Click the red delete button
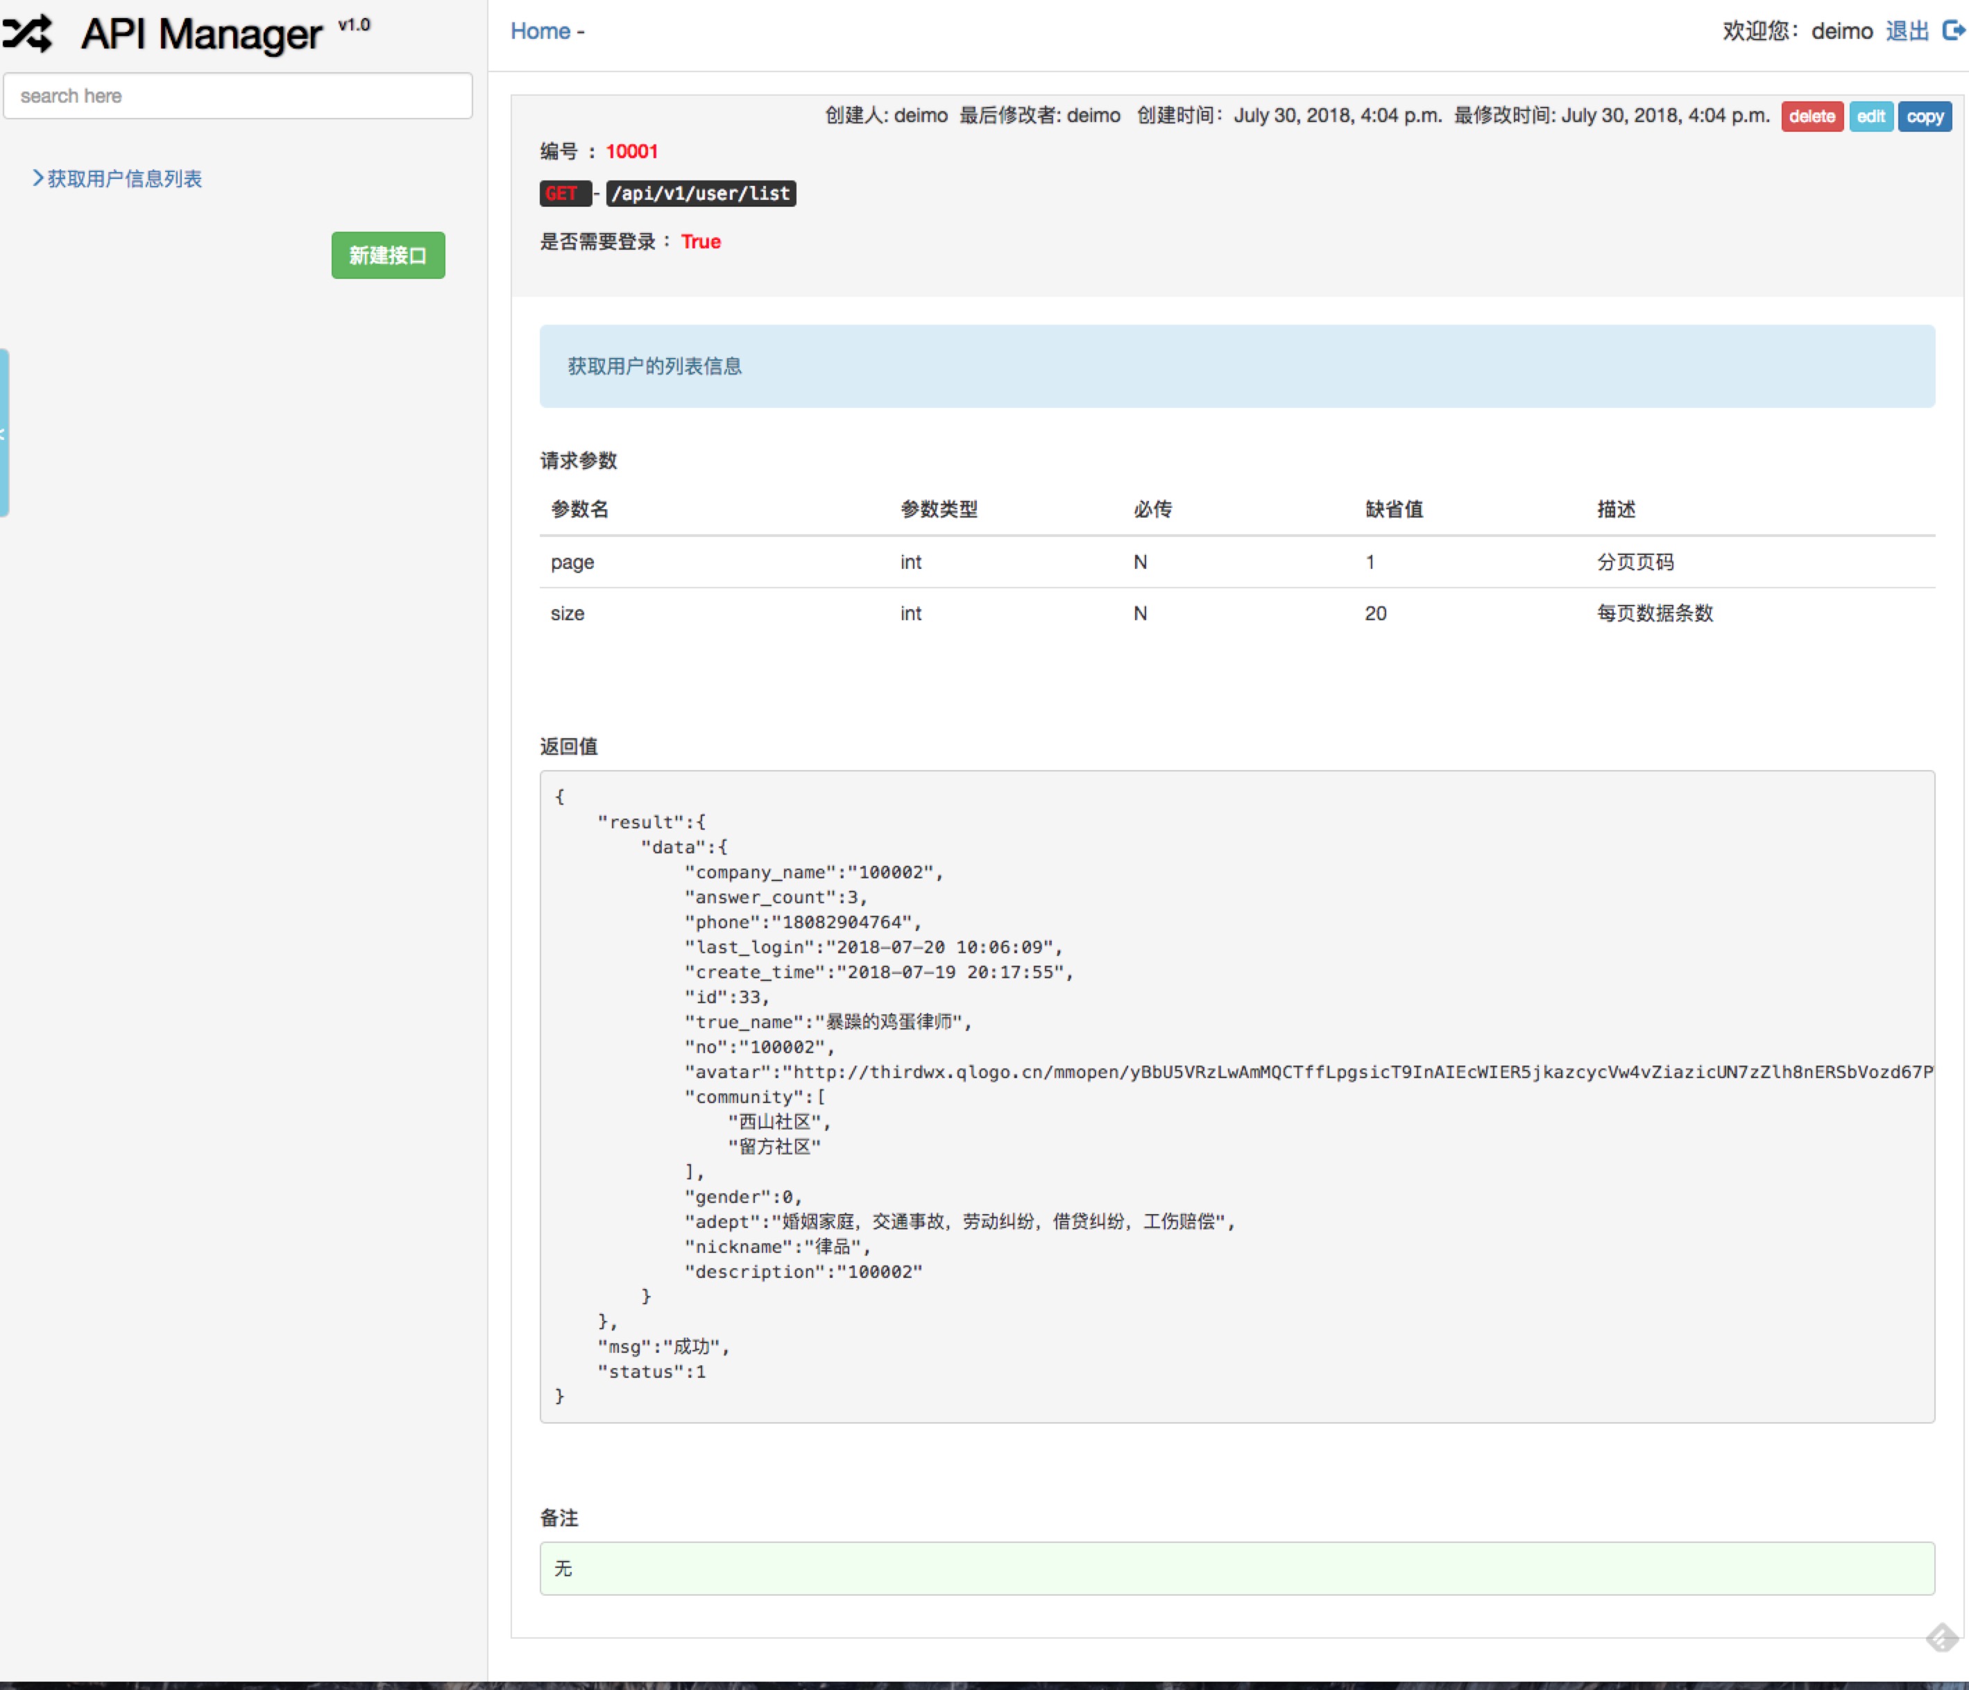This screenshot has width=1969, height=1690. (x=1812, y=117)
